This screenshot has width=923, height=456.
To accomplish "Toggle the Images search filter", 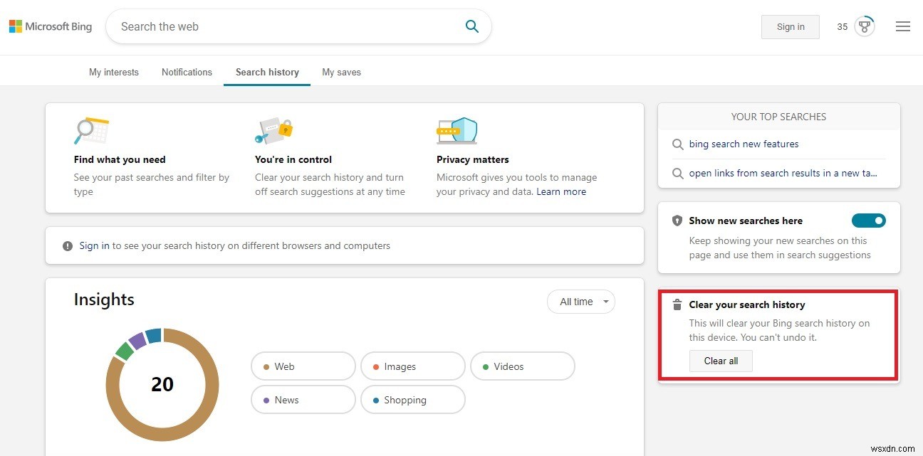I will (x=412, y=366).
